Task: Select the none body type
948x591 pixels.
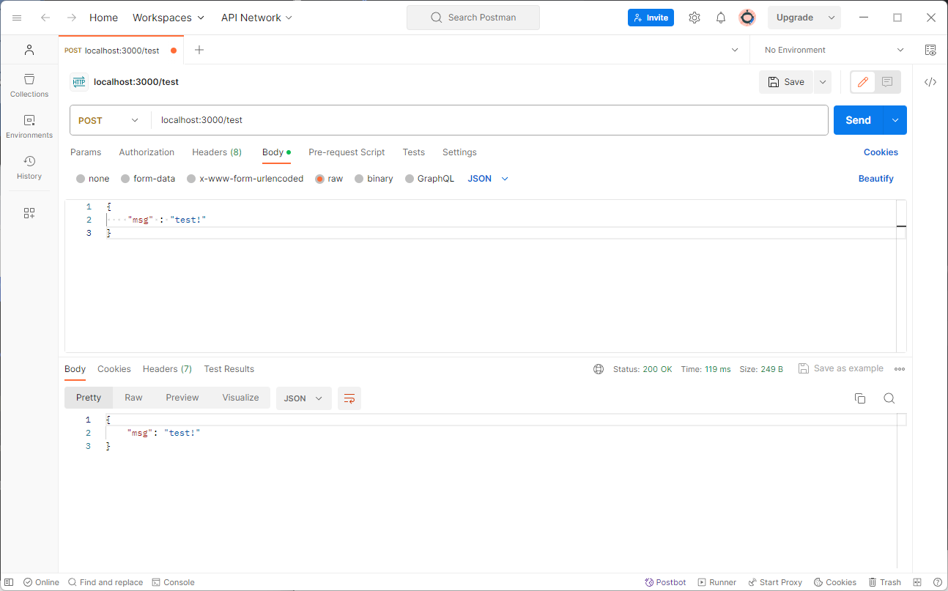Action: point(92,179)
